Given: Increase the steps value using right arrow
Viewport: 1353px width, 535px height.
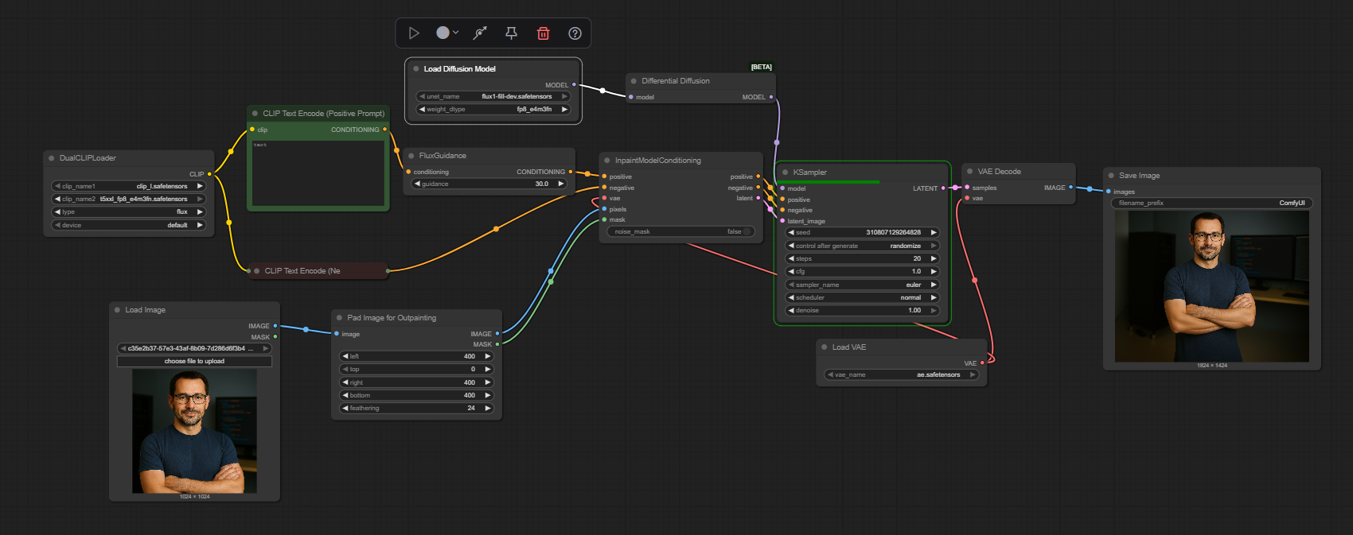Looking at the screenshot, I should [x=934, y=258].
